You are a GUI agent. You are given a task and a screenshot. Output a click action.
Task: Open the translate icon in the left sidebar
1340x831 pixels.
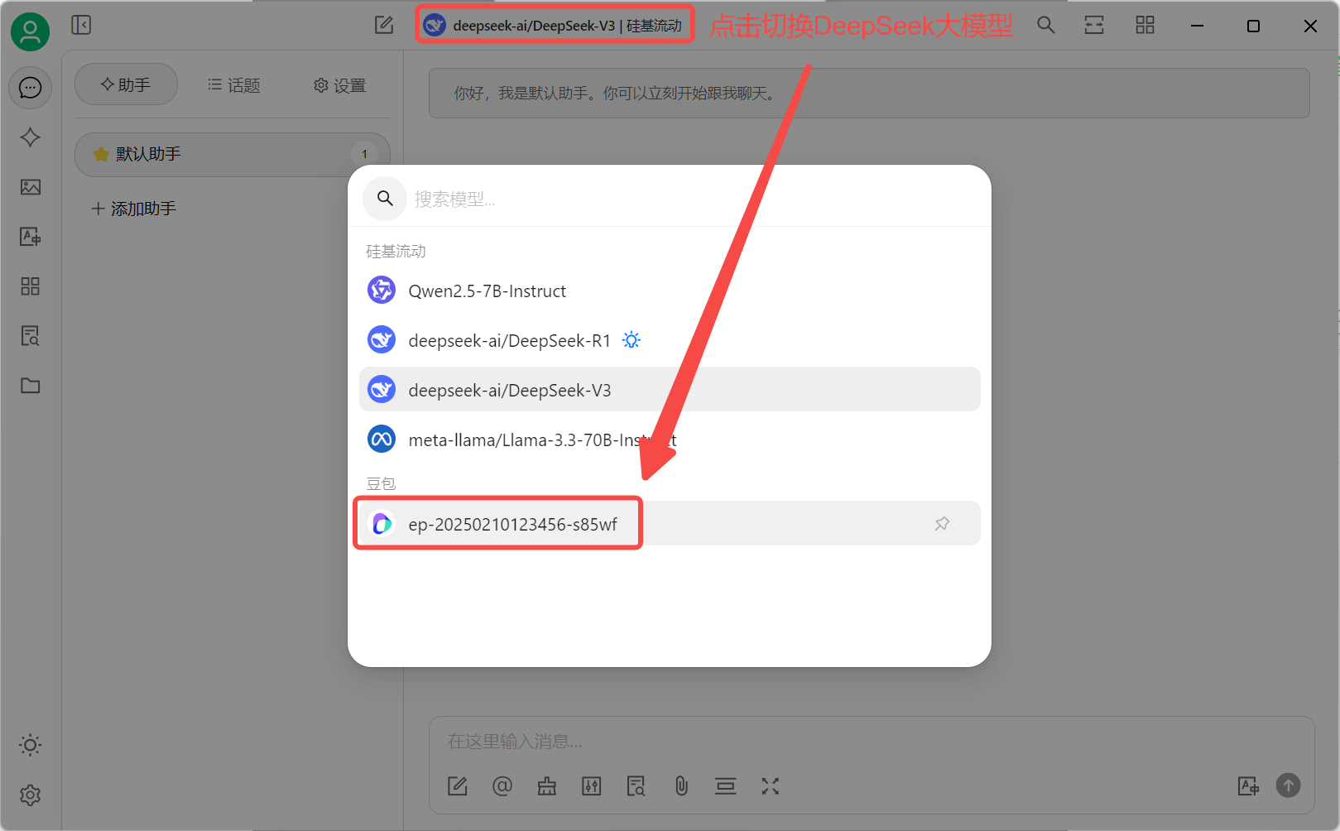[31, 237]
